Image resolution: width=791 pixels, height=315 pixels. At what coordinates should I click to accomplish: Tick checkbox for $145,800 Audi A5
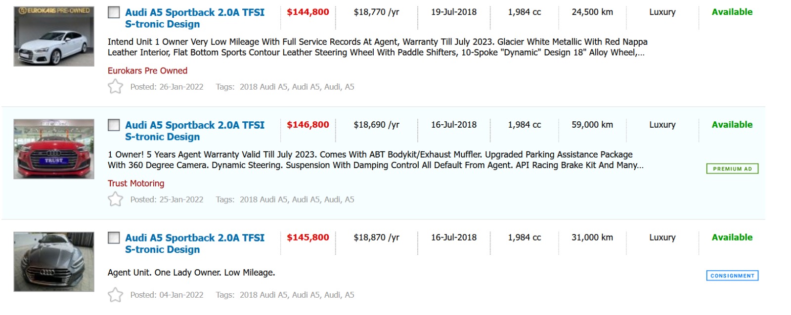[114, 238]
